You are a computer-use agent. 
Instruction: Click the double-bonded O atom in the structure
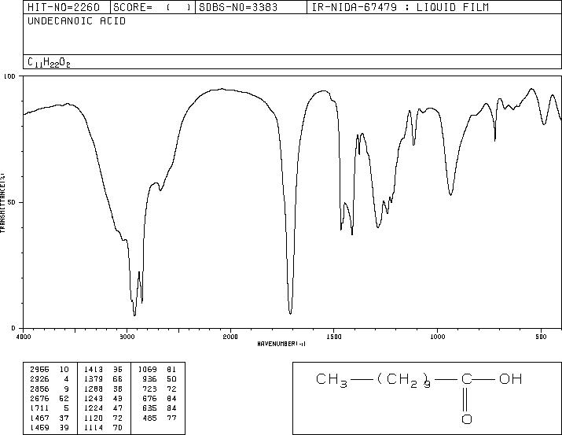[466, 418]
